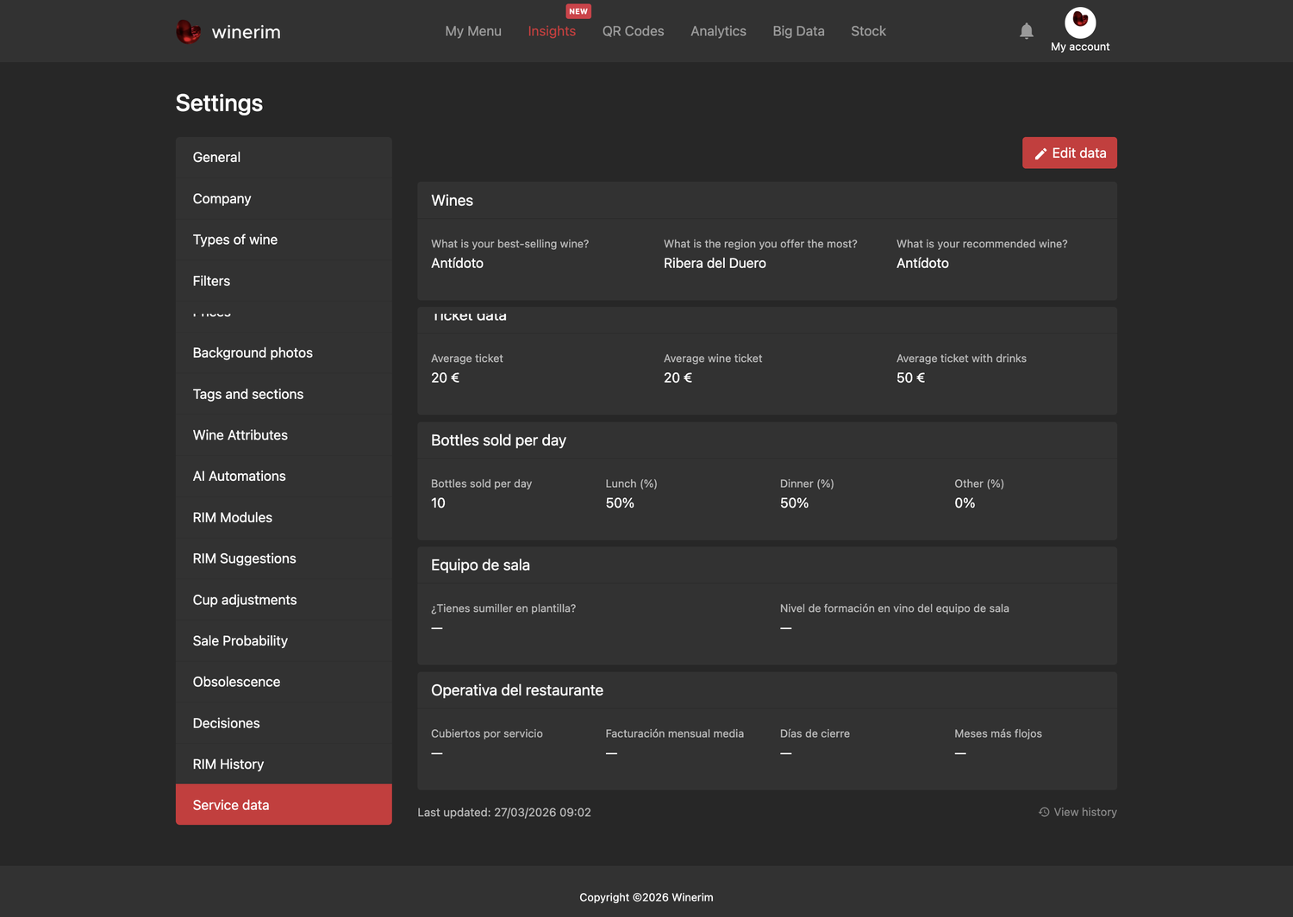Open the Analytics menu item

(x=718, y=31)
